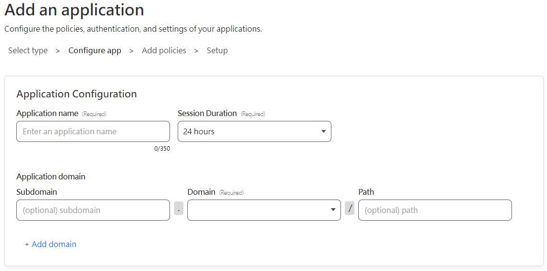Open the Setup step in breadcrumb
Image resolution: width=547 pixels, height=271 pixels.
218,50
